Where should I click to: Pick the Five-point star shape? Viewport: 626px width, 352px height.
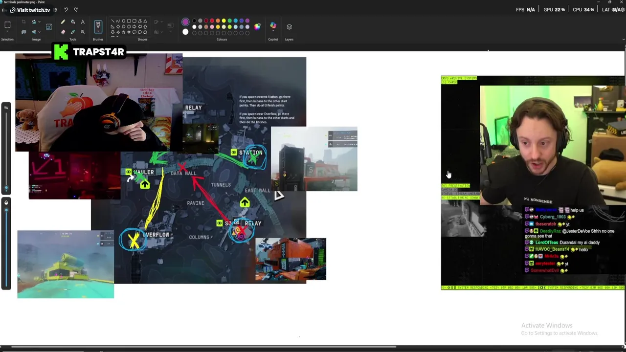coord(123,32)
